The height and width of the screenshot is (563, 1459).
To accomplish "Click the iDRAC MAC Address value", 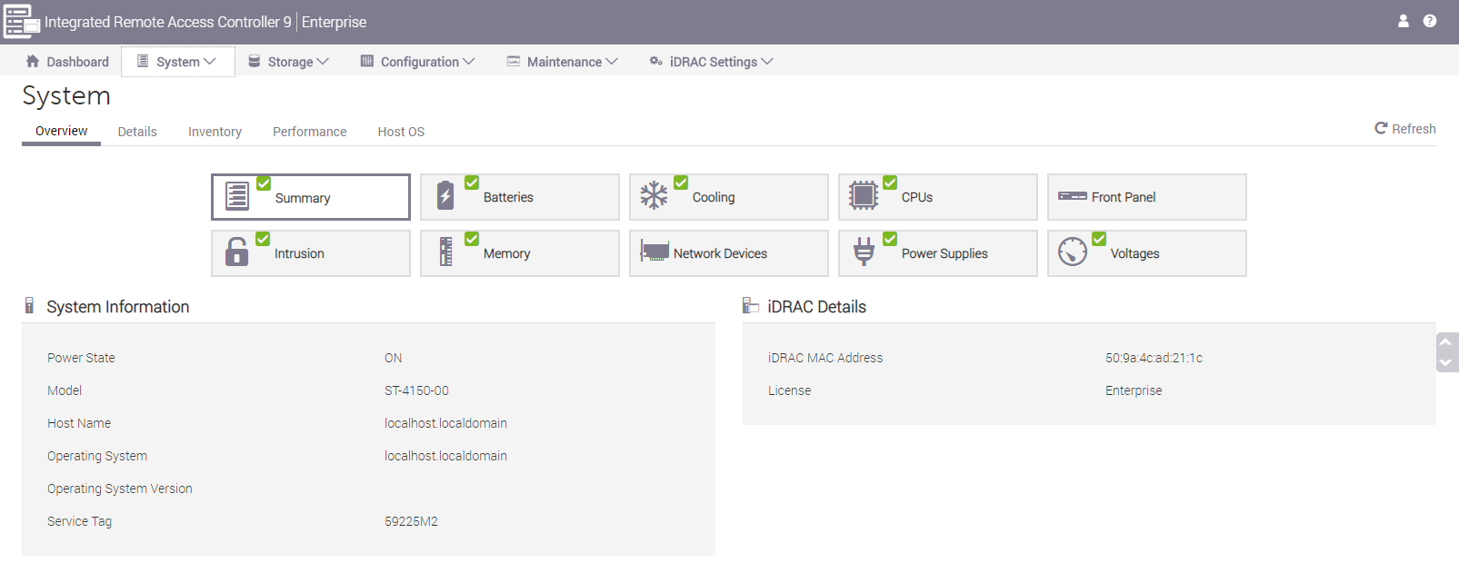I will [1154, 358].
